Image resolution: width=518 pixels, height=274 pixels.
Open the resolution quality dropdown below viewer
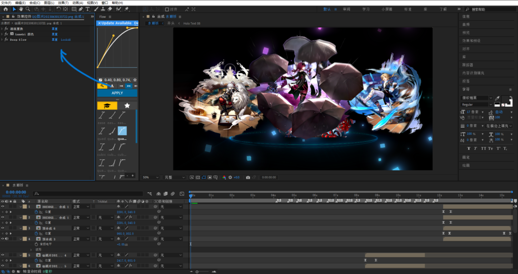(x=175, y=178)
